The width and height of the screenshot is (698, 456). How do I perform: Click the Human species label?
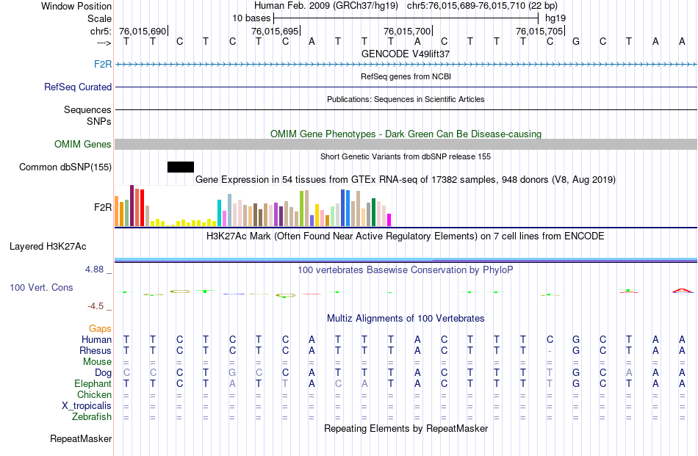point(96,339)
